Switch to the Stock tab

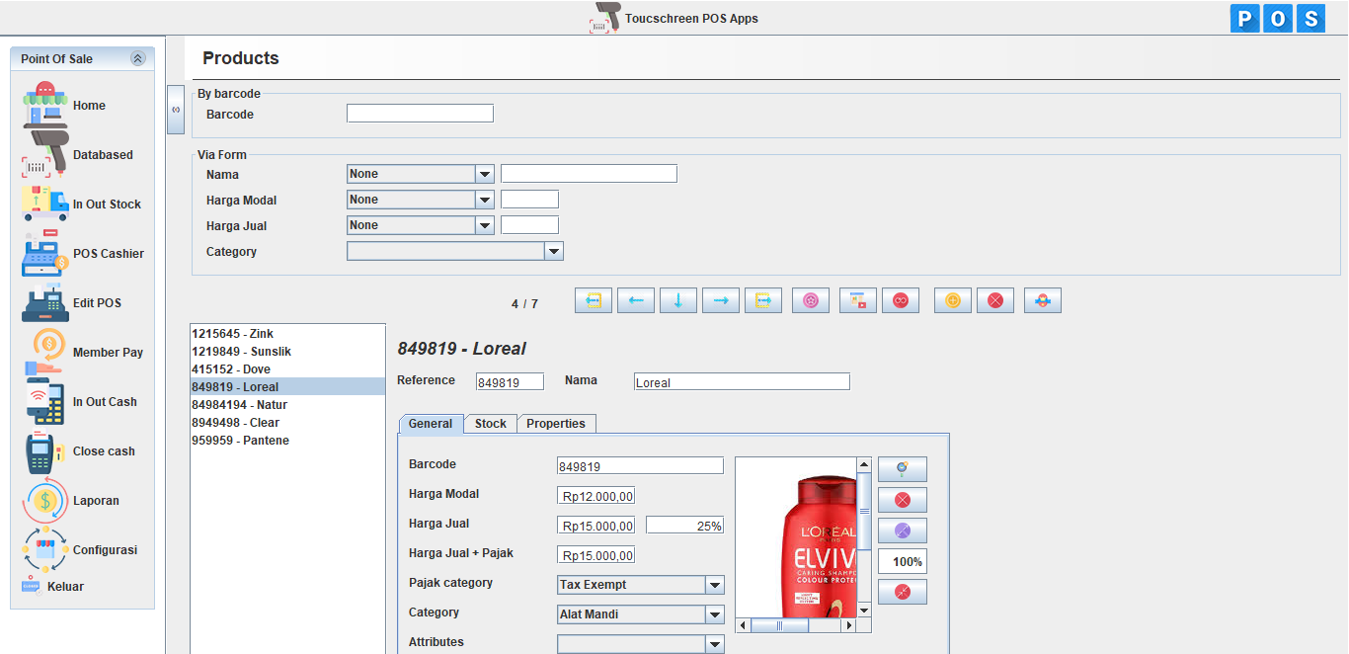pos(491,422)
